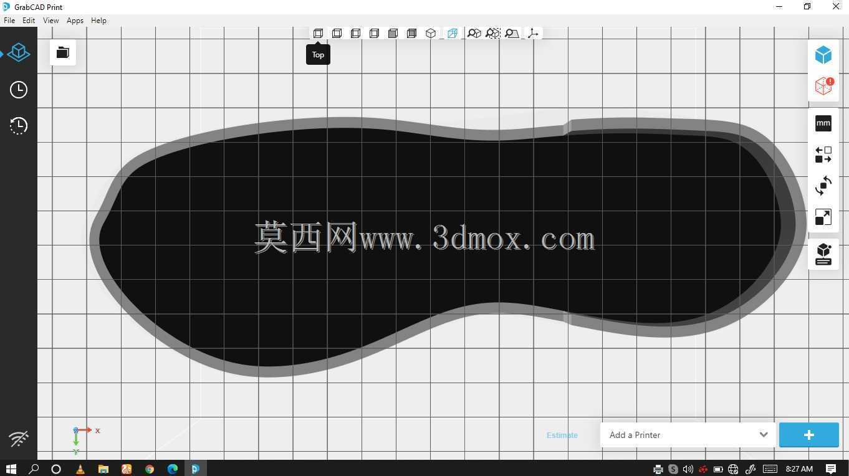Click zoom to tray icon
This screenshot has width=849, height=476.
tap(512, 33)
